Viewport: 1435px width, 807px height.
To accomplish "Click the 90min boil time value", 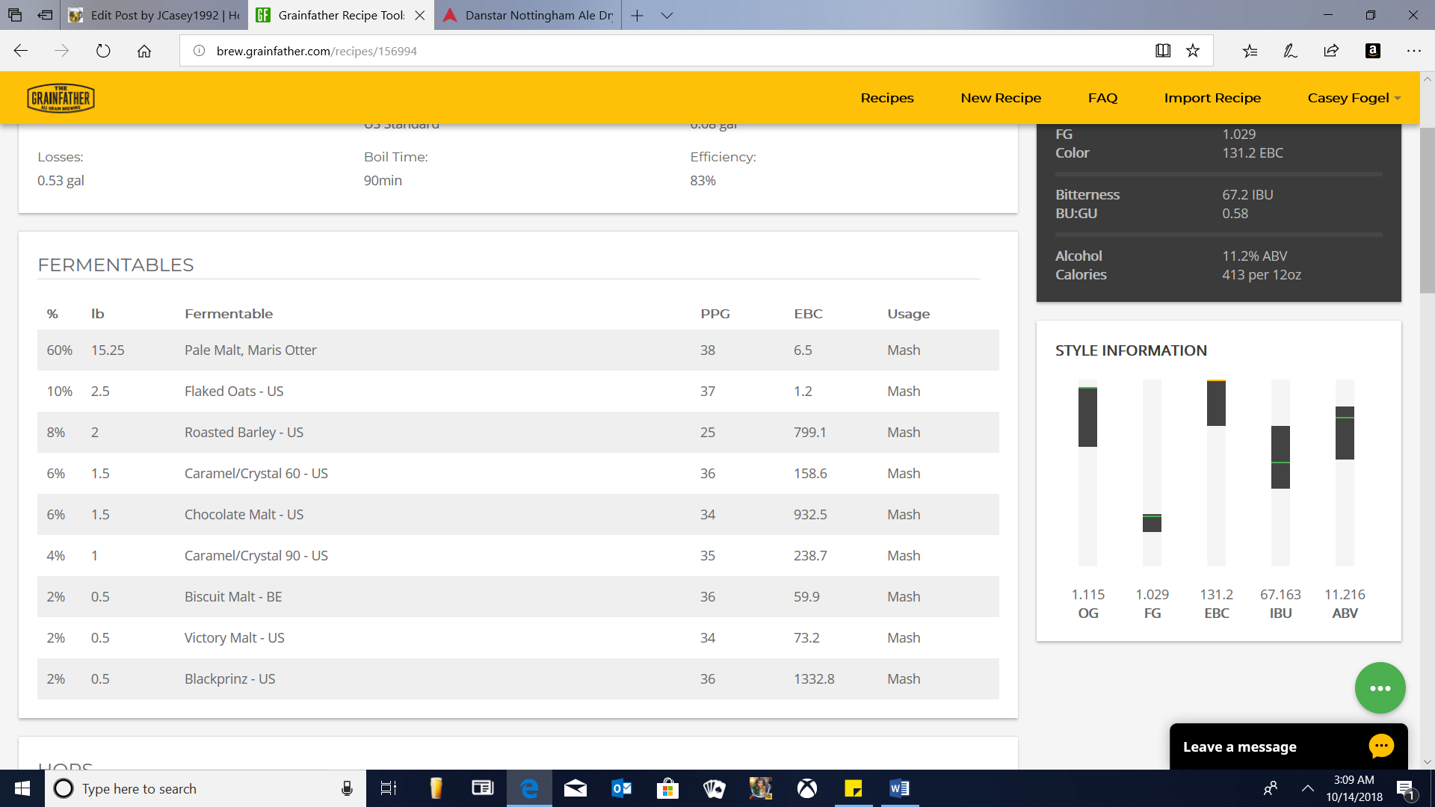I will [383, 180].
